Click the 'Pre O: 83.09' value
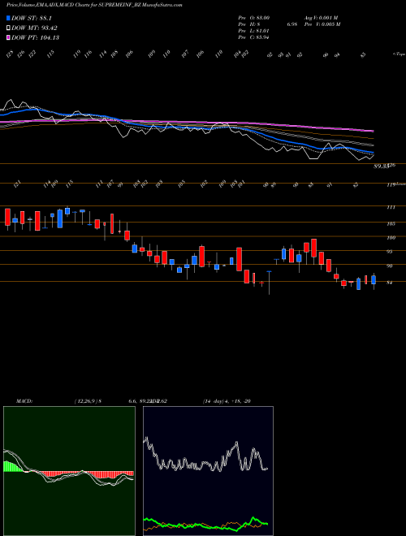406x536 pixels. tap(253, 17)
